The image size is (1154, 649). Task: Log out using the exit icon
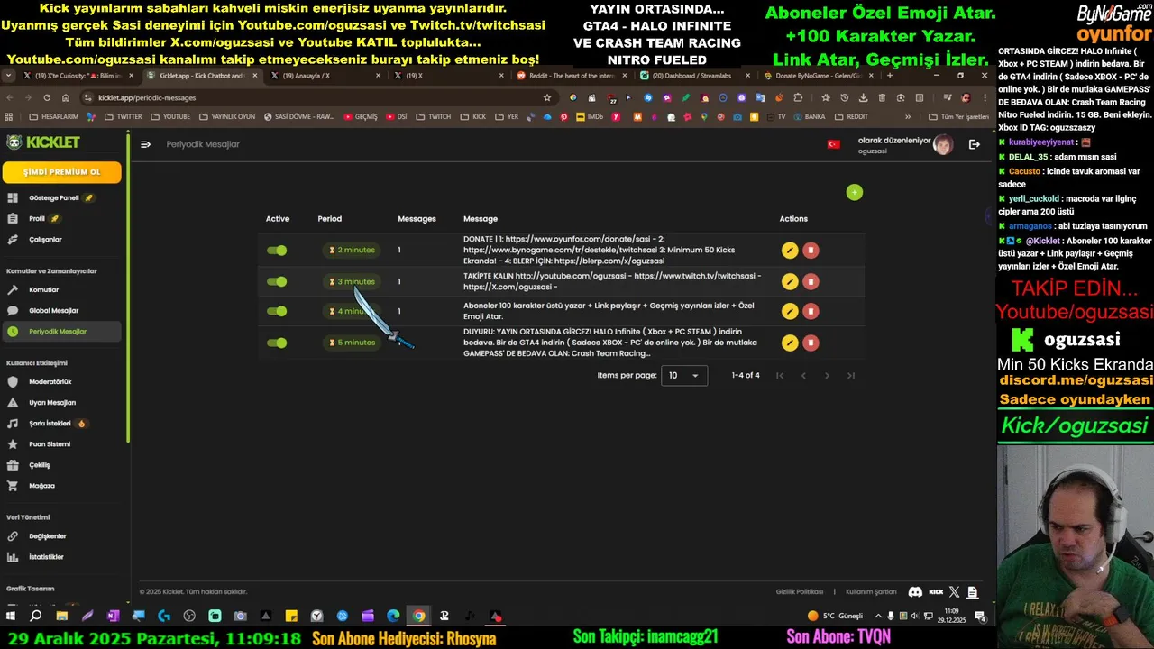click(x=974, y=144)
